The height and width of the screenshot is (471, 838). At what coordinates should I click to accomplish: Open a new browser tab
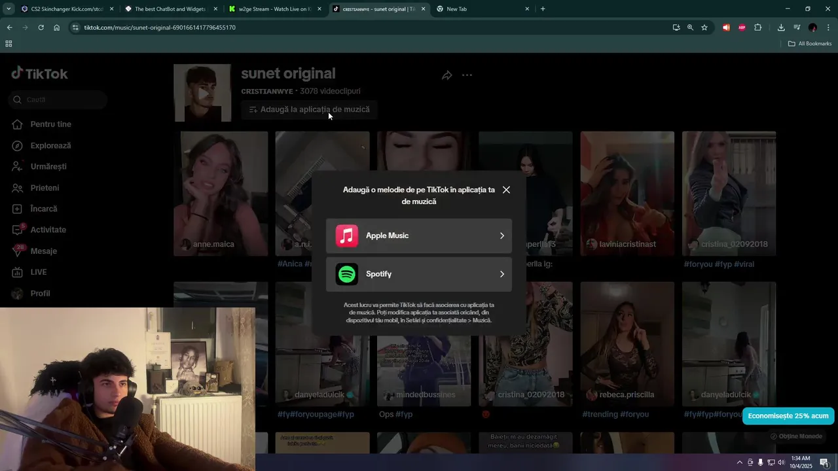click(543, 9)
